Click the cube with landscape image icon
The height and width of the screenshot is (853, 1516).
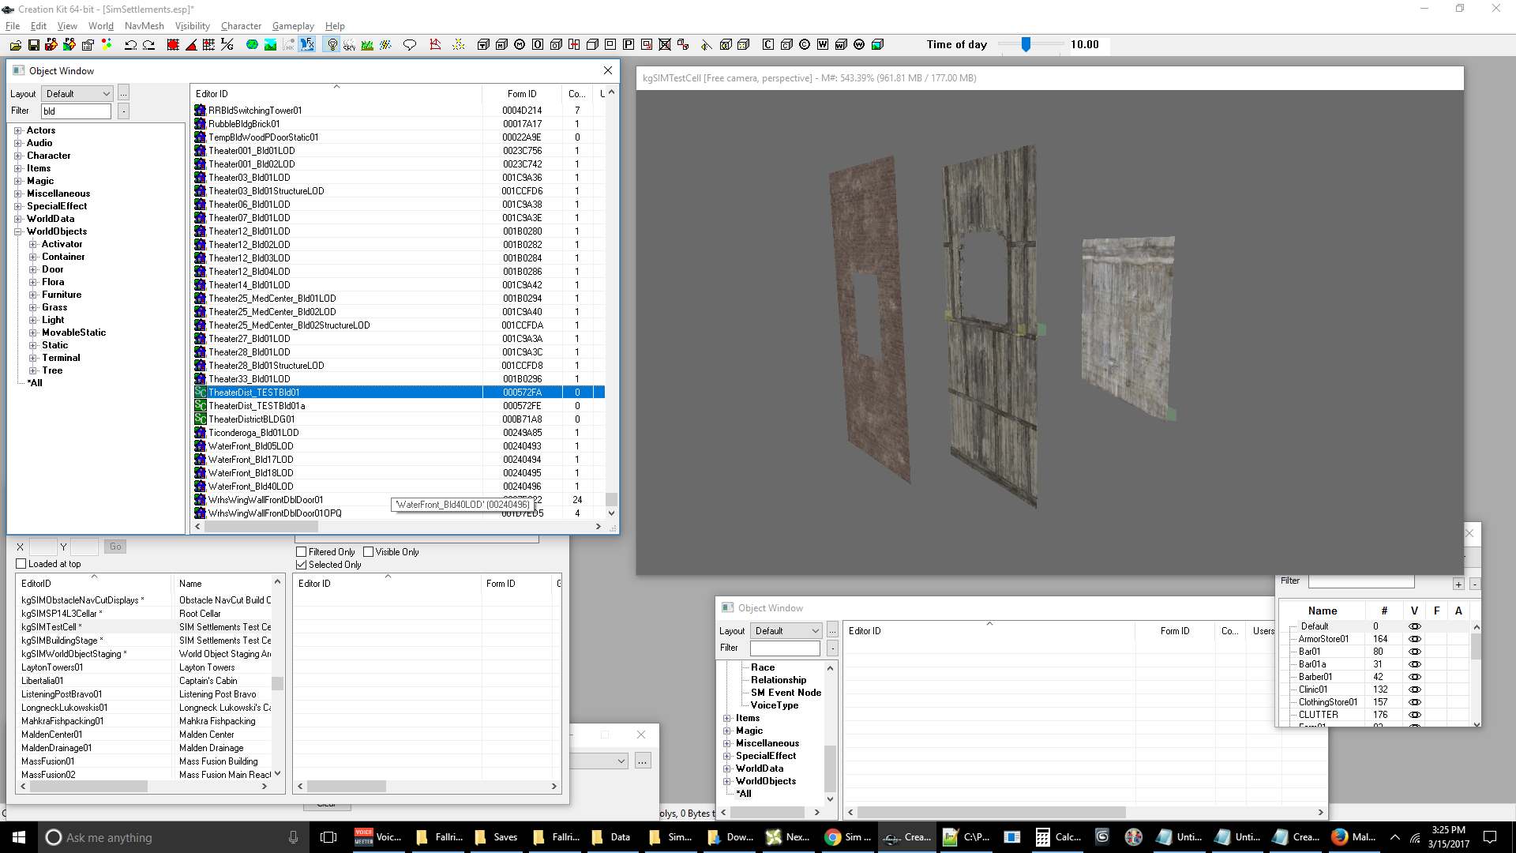877,45
